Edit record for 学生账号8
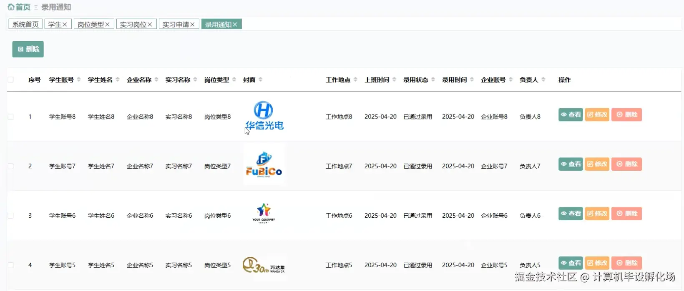Viewport: 684px width, 291px height. (x=597, y=114)
